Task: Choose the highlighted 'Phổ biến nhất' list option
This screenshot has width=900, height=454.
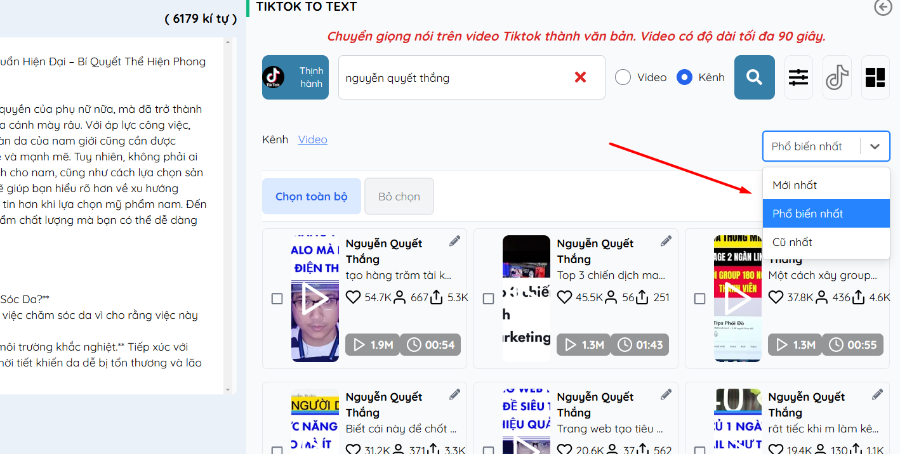Action: pyautogui.click(x=826, y=214)
